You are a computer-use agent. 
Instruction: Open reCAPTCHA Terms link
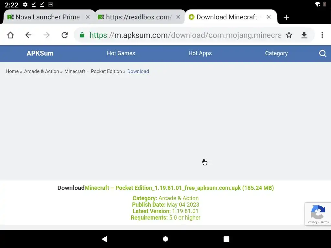pos(325,222)
